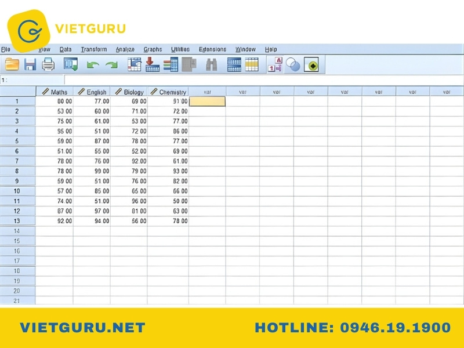The width and height of the screenshot is (464, 348).
Task: Click Maths value 53.00 in row 2
Action: [x=55, y=111]
